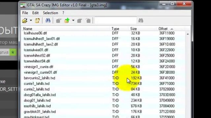Click the TXD type cell of cunte2_lahills.txd

click(x=116, y=89)
